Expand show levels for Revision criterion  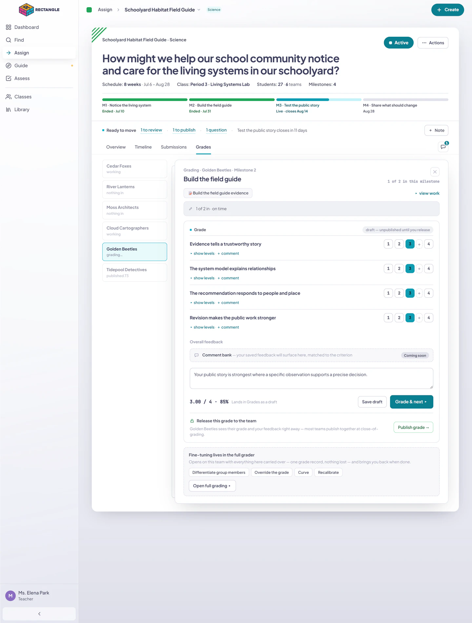[x=203, y=327]
